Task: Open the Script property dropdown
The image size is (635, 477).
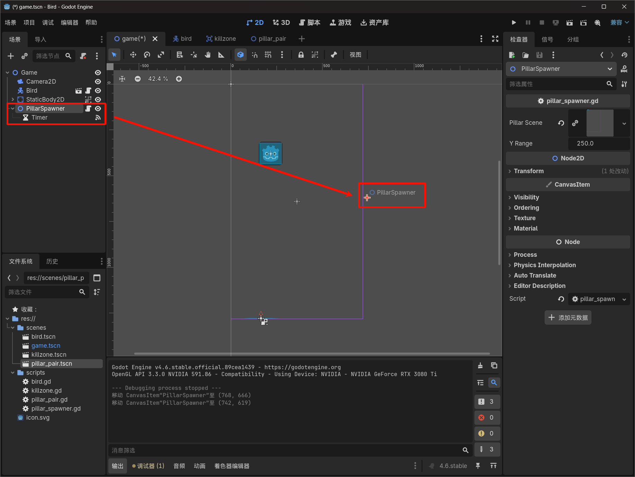Action: [624, 299]
